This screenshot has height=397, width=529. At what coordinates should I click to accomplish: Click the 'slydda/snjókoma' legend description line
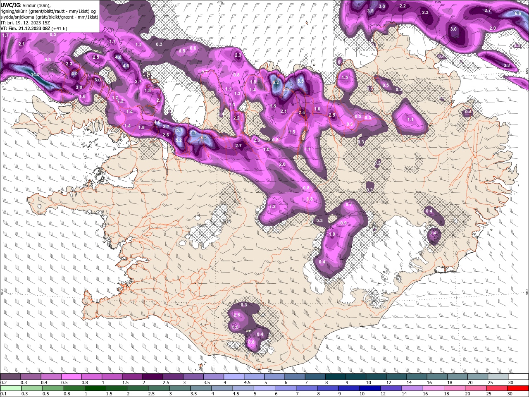(x=49, y=17)
